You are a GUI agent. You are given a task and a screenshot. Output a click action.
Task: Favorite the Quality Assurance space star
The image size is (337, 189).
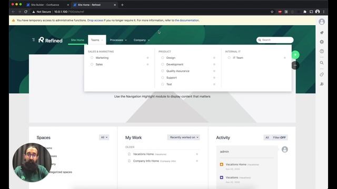pos(214,71)
